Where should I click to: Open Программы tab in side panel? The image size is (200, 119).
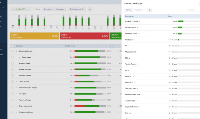pyautogui.click(x=139, y=10)
